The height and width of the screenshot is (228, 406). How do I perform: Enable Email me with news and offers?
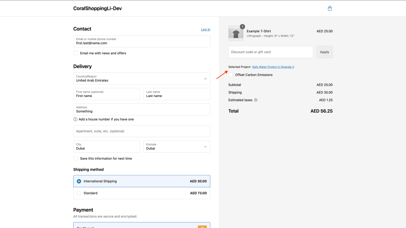[x=76, y=53]
